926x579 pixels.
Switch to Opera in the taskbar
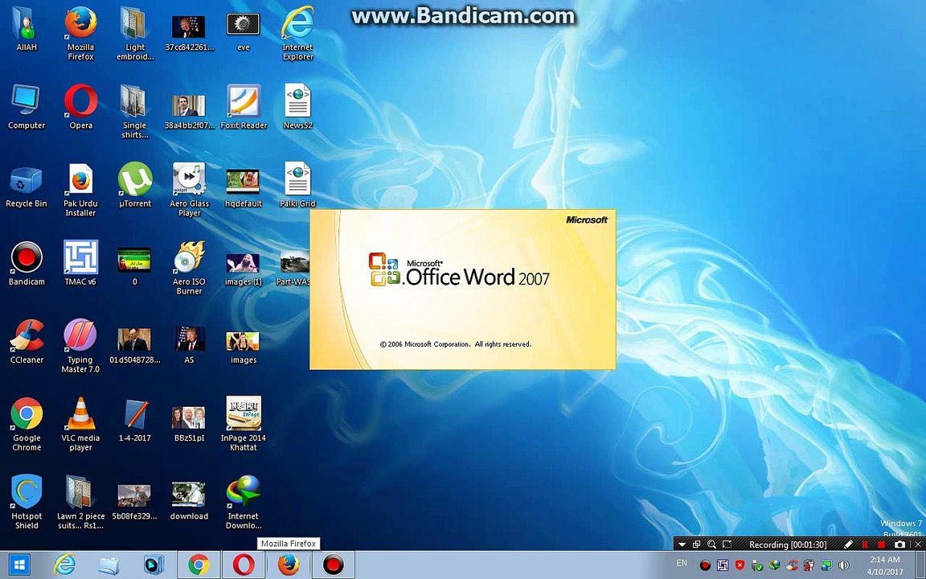(x=244, y=565)
